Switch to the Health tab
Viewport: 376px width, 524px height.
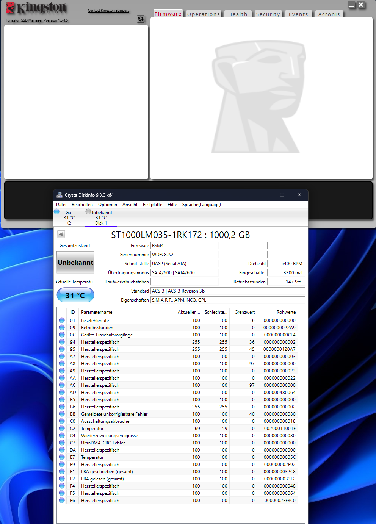238,14
